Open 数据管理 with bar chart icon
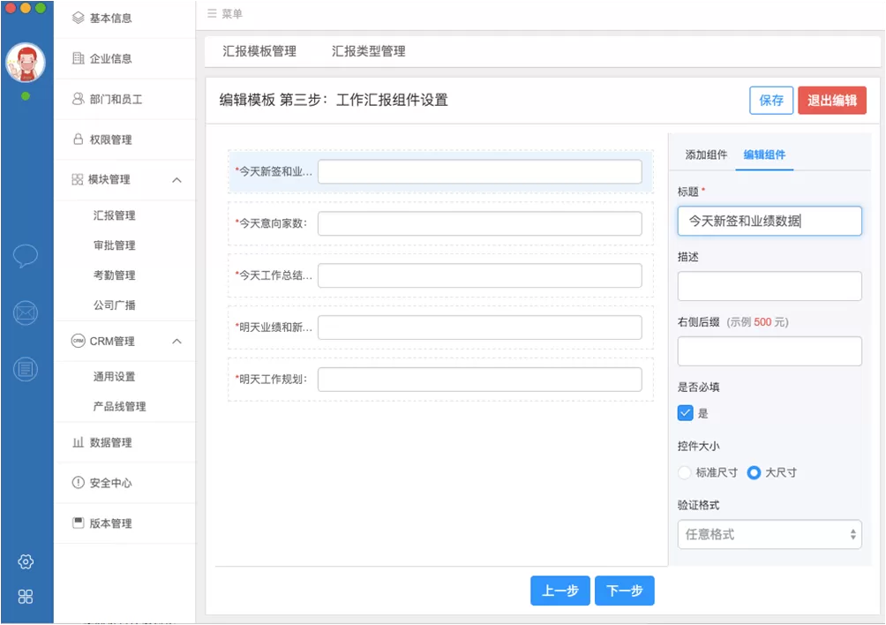 click(x=102, y=442)
